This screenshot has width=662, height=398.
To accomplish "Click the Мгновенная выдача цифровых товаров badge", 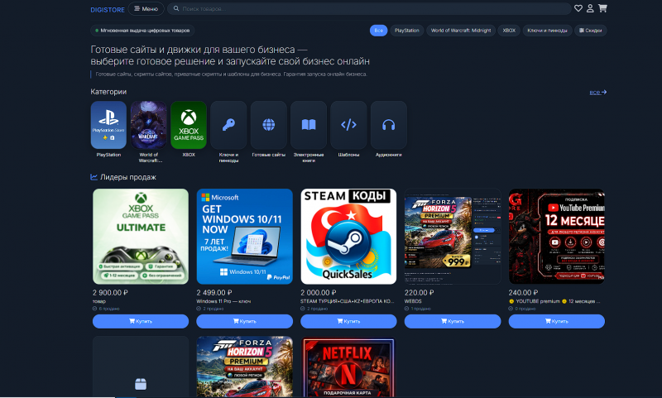I will click(142, 31).
